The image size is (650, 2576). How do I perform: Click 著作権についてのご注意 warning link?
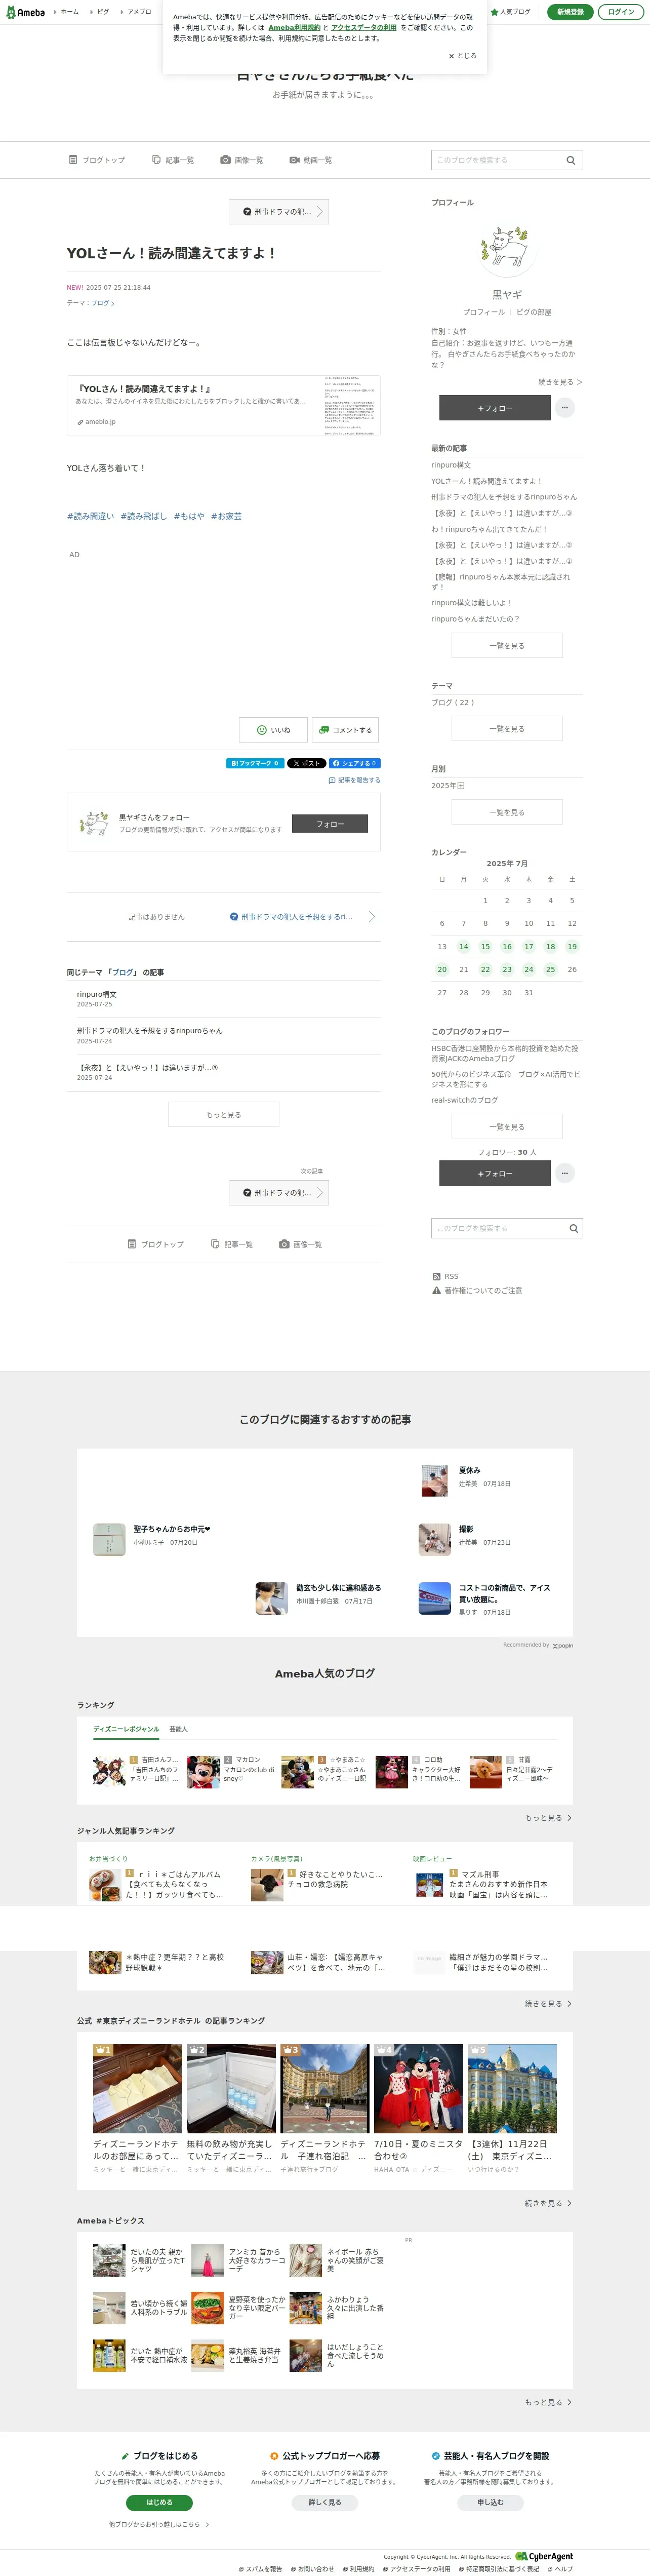pos(477,1290)
